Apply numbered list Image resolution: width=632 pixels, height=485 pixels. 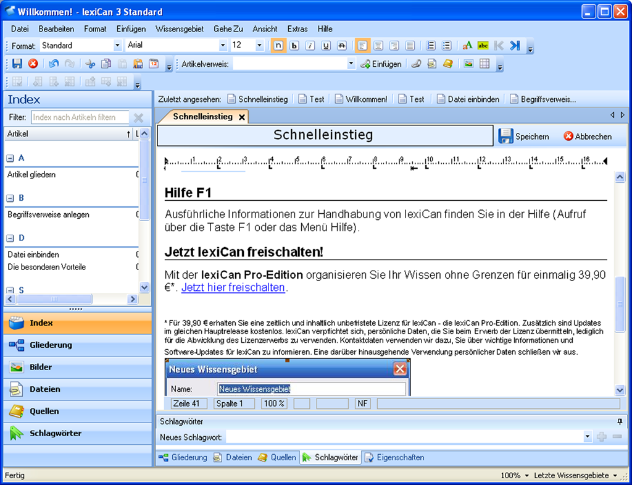pyautogui.click(x=431, y=46)
